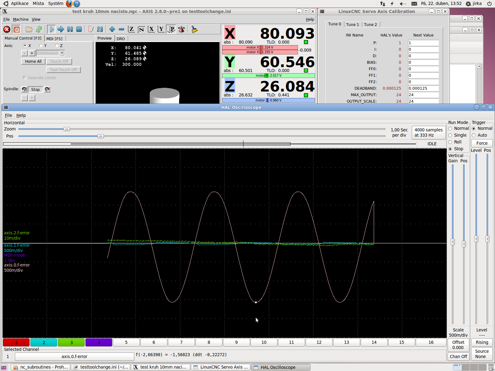Image resolution: width=495 pixels, height=371 pixels.
Task: Click the Chan Off button
Action: point(458,356)
